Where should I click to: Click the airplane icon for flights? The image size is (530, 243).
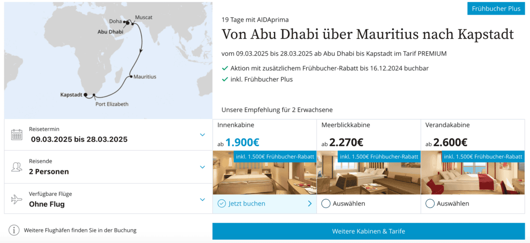[17, 199]
